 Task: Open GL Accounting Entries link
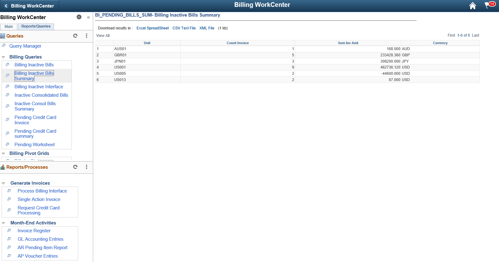40,239
